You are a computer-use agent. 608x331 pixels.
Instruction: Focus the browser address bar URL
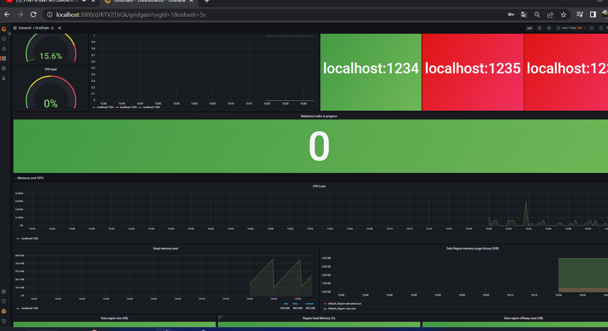(131, 15)
